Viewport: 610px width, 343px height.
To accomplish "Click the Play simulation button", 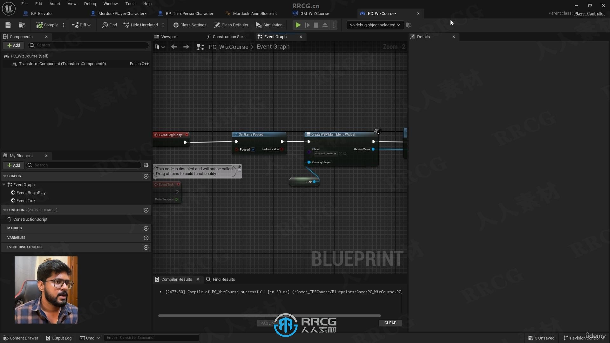I will tap(298, 25).
